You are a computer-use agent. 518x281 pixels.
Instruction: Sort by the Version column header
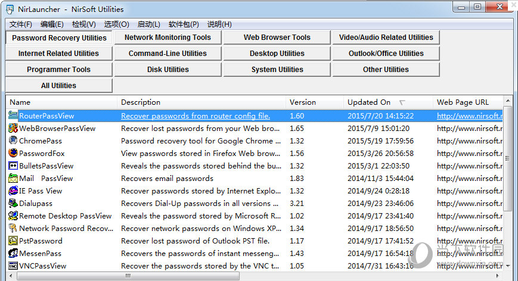pos(315,102)
